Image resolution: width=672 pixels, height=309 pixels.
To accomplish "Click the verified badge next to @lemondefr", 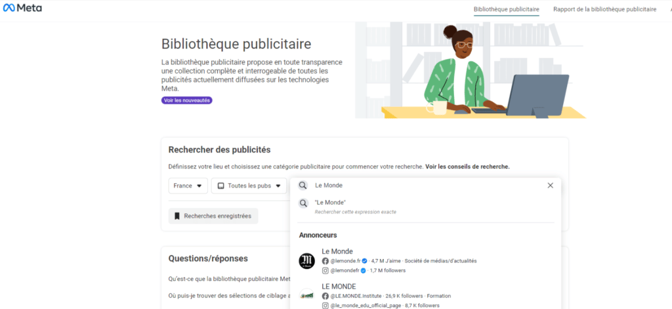I will [x=363, y=270].
